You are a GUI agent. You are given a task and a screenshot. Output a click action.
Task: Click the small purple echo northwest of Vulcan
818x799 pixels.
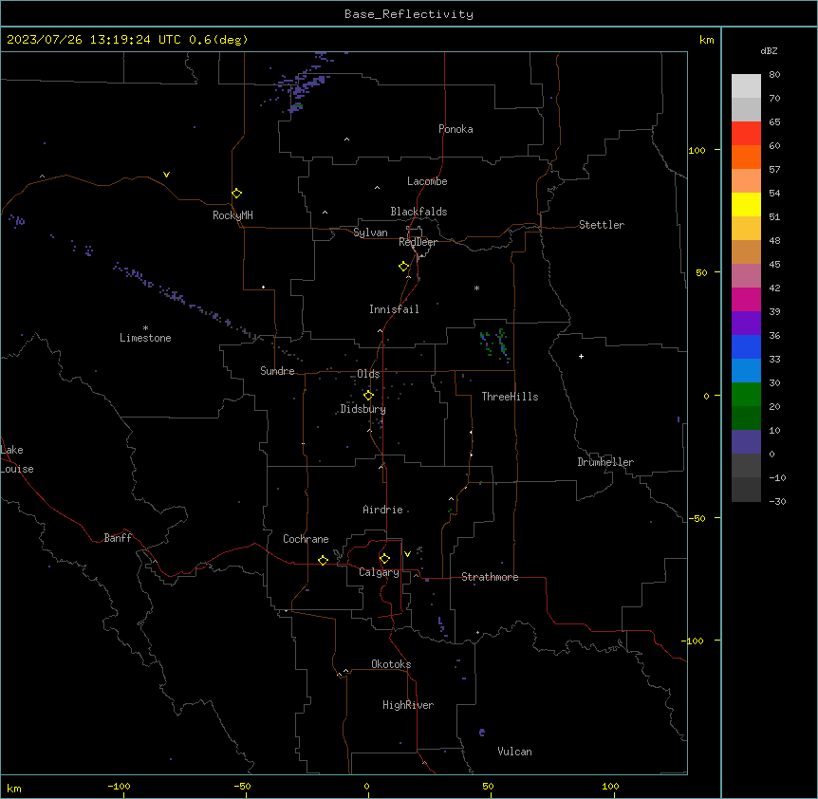pos(481,733)
